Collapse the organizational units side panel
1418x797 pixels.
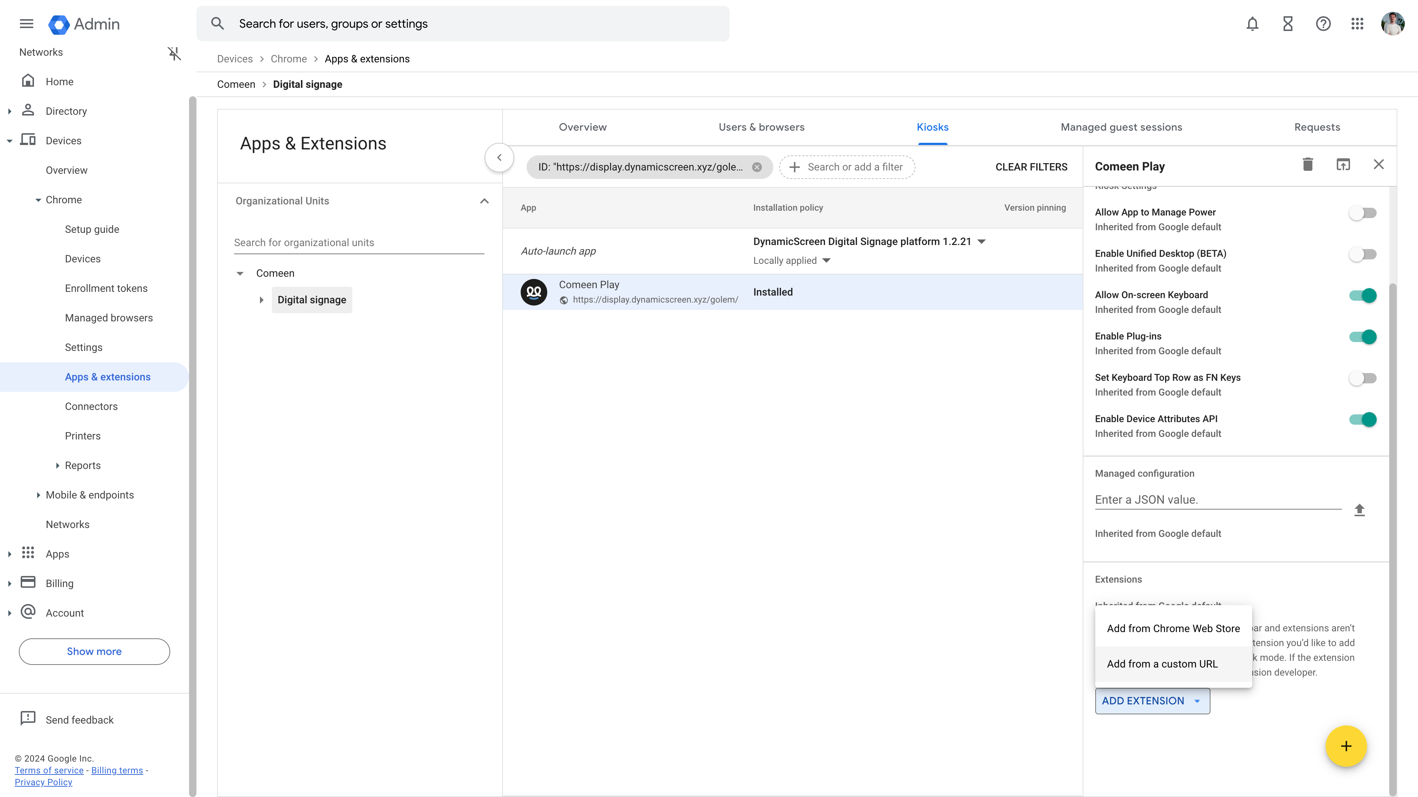click(x=499, y=157)
